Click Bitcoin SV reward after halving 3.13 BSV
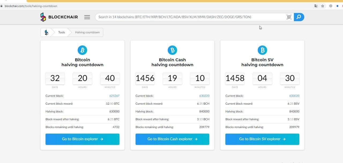The width and height of the screenshot is (343, 163). pyautogui.click(x=293, y=119)
